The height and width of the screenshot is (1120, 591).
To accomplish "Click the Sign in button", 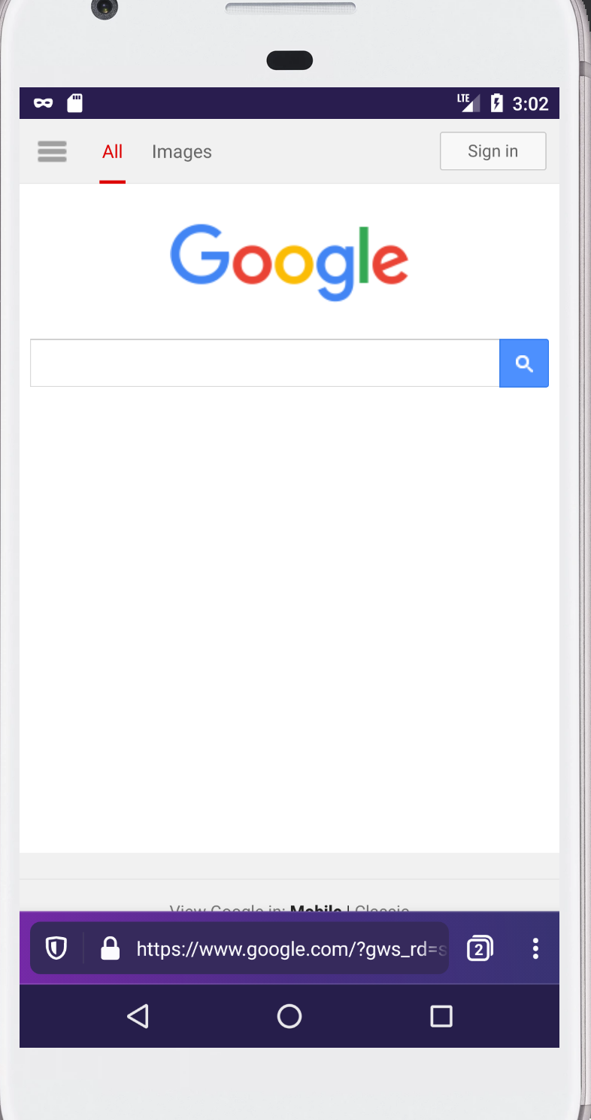I will pyautogui.click(x=493, y=151).
